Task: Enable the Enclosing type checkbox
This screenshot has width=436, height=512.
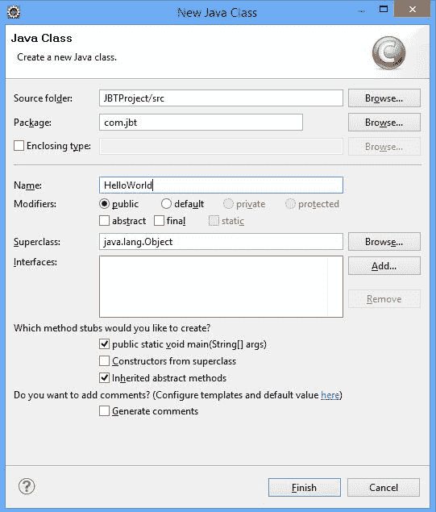Action: [19, 146]
